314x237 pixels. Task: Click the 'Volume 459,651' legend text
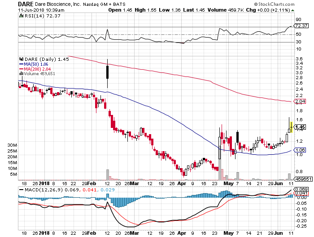click(x=39, y=74)
